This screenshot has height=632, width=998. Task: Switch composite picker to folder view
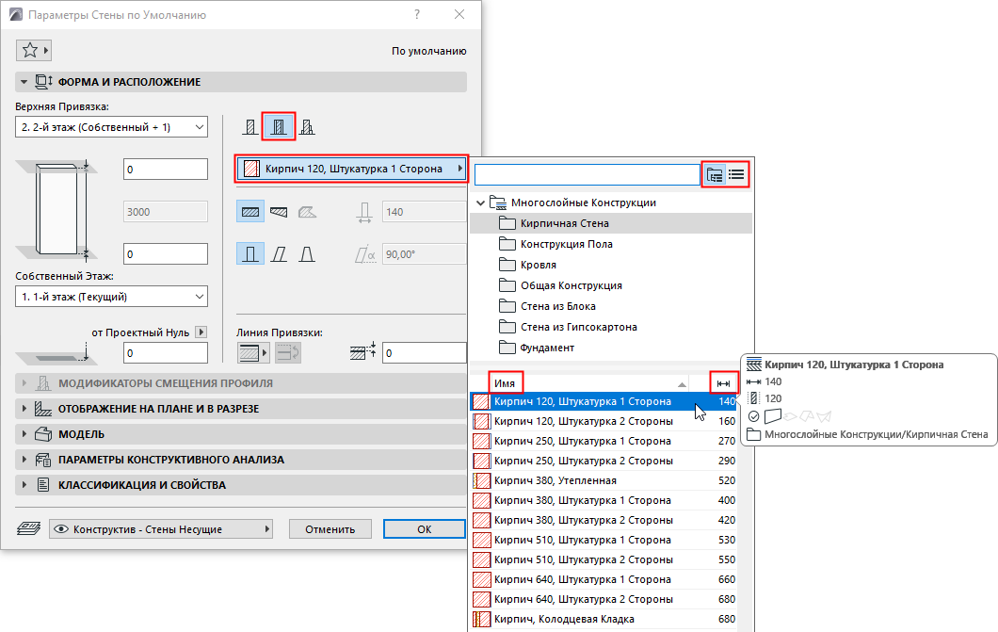point(715,174)
